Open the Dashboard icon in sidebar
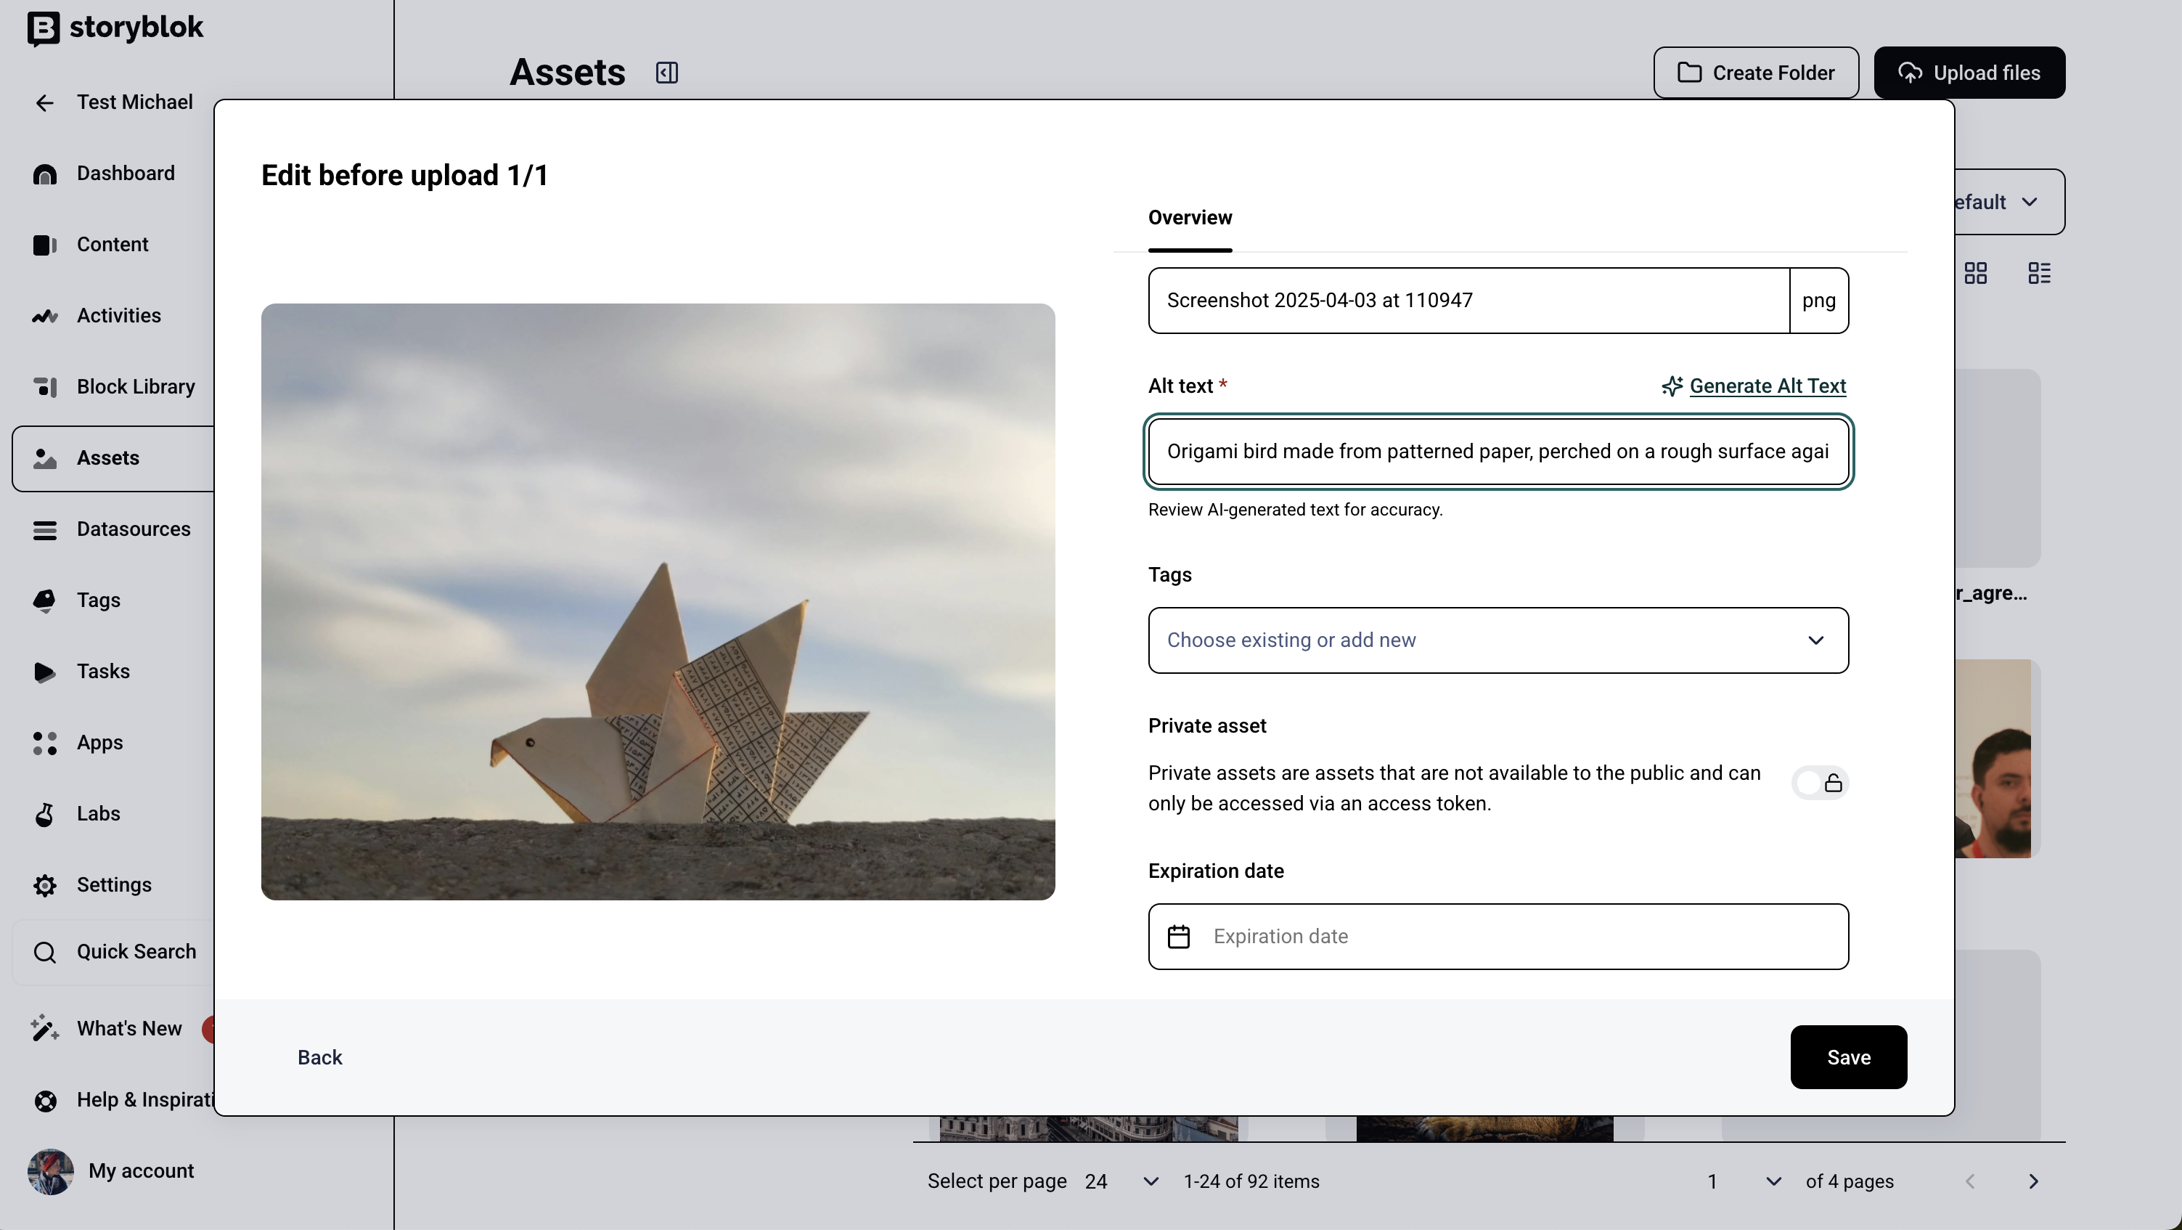 tap(45, 174)
